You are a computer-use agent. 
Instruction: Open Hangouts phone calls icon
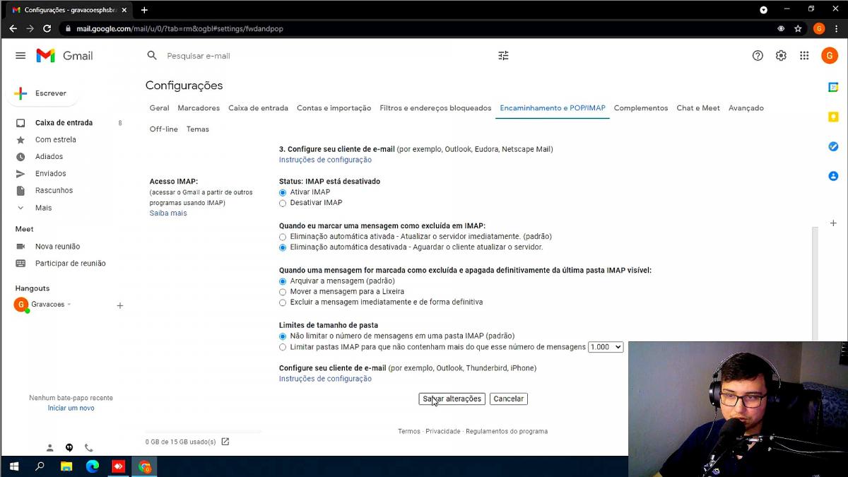88,447
